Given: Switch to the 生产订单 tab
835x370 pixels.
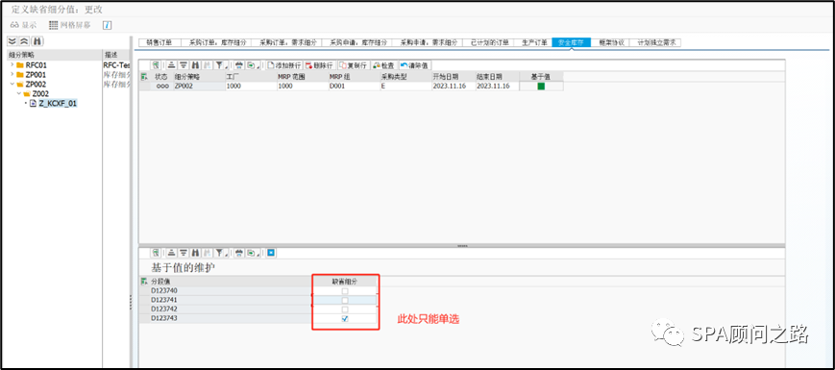Looking at the screenshot, I should (533, 42).
